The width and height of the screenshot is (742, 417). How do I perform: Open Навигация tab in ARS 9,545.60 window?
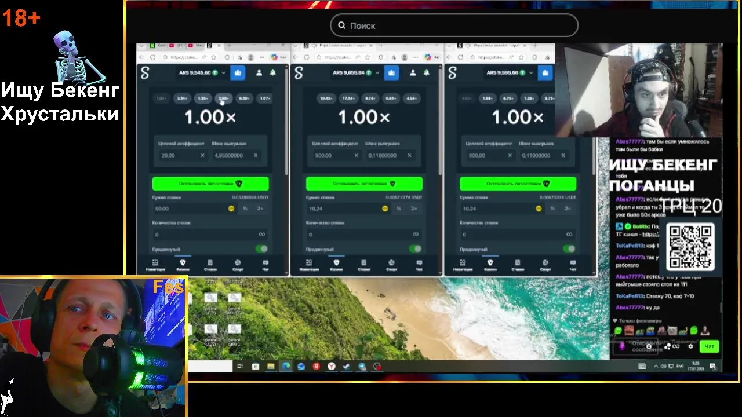click(x=155, y=265)
